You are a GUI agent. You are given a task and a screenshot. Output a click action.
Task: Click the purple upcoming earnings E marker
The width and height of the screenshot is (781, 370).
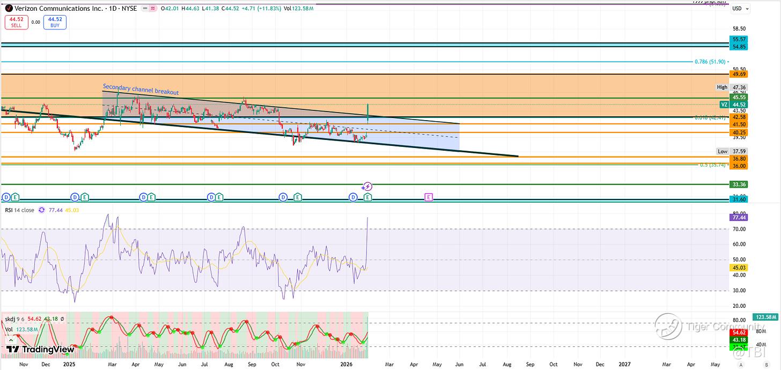coord(429,197)
